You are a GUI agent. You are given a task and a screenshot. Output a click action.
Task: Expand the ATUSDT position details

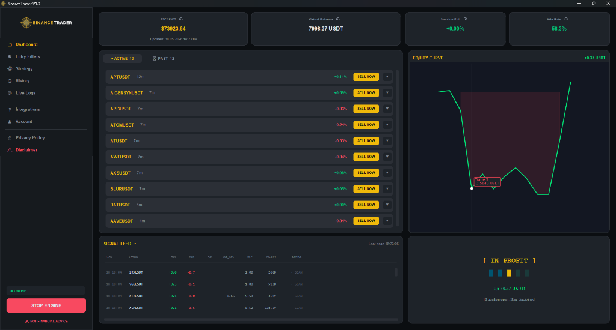(x=387, y=141)
